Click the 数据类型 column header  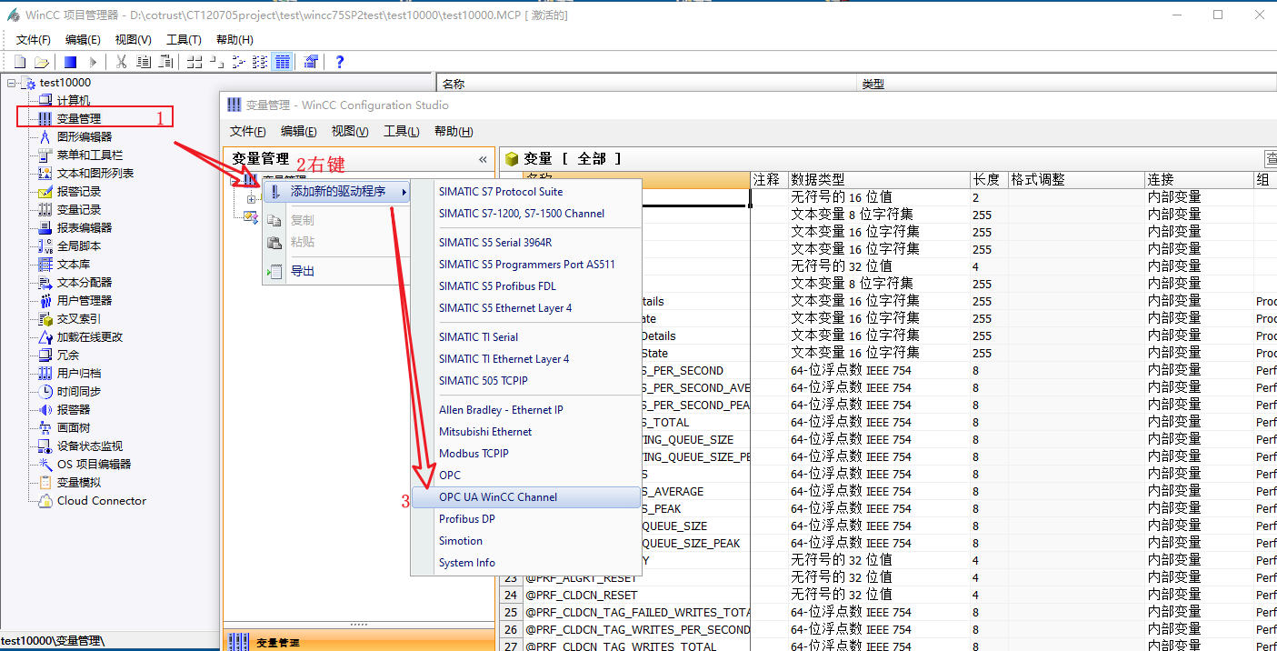click(879, 180)
